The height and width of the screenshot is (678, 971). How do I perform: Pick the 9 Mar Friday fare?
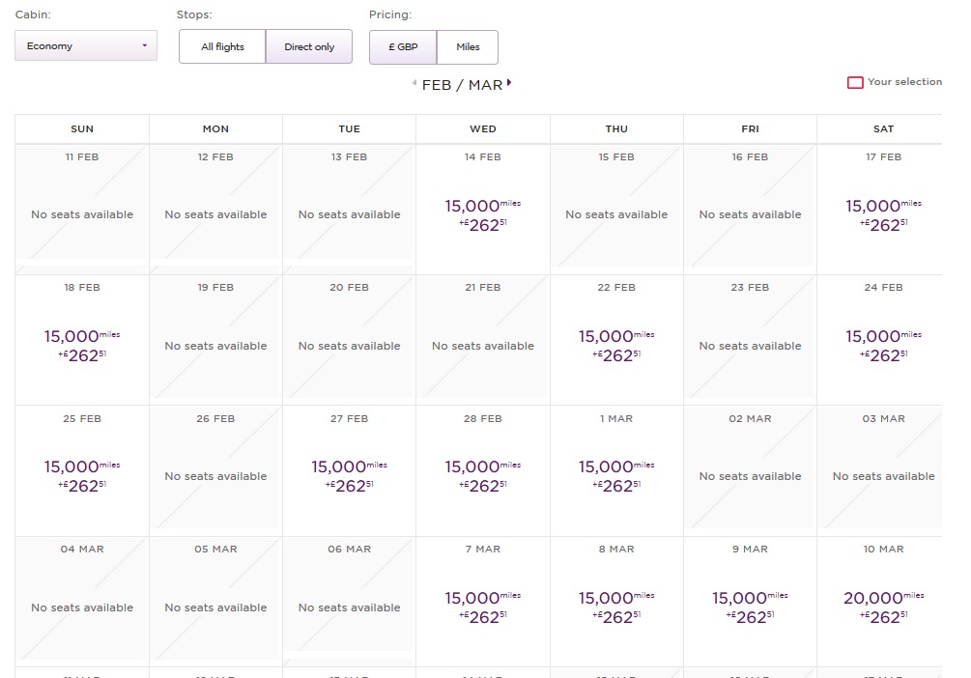(x=750, y=607)
